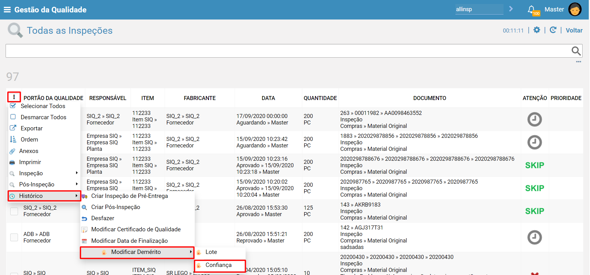The width and height of the screenshot is (590, 275).
Task: Select Confiança submenu option
Action: pyautogui.click(x=220, y=265)
